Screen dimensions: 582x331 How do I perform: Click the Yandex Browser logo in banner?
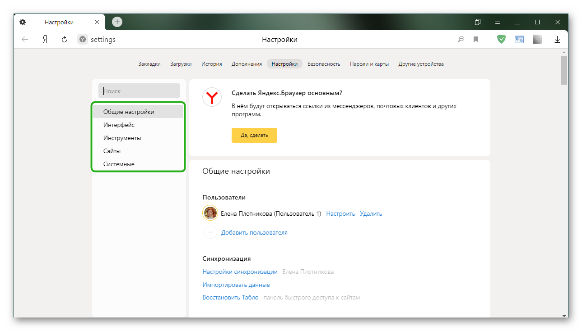tap(212, 97)
